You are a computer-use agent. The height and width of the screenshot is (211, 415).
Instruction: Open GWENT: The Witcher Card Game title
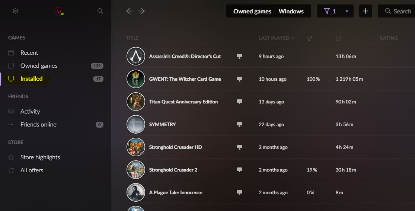185,79
